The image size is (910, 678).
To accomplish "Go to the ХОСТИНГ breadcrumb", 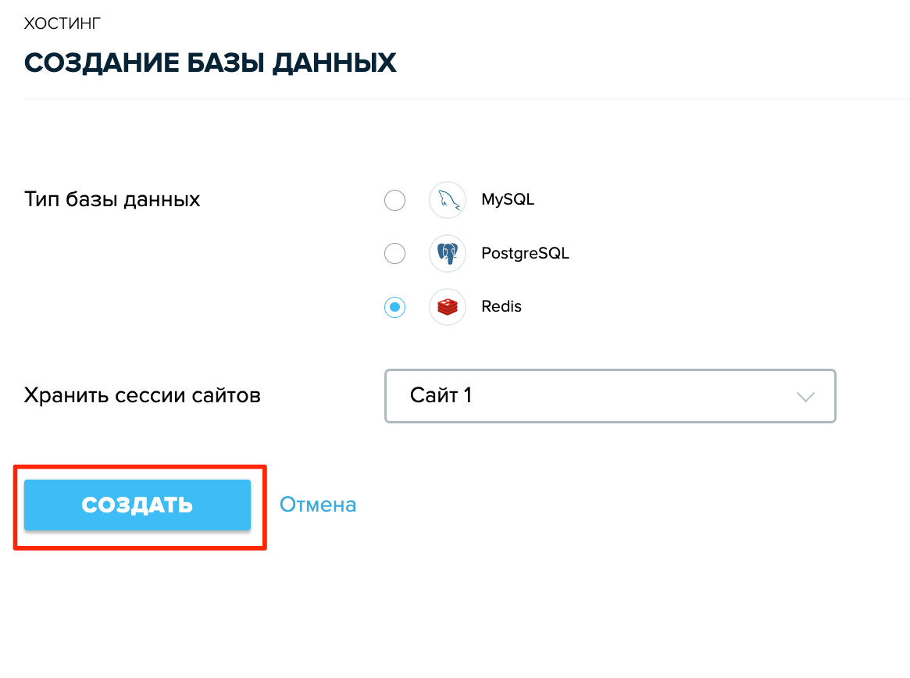I will tap(62, 23).
